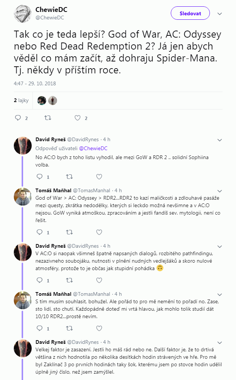Like David Ryneš's first reply
Viewport: 236px width, 380px height.
pyautogui.click(x=99, y=177)
